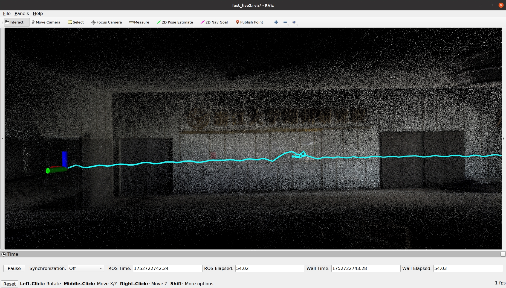The height and width of the screenshot is (288, 506).
Task: Activate the 2D Nav Goal tool
Action: pyautogui.click(x=214, y=22)
